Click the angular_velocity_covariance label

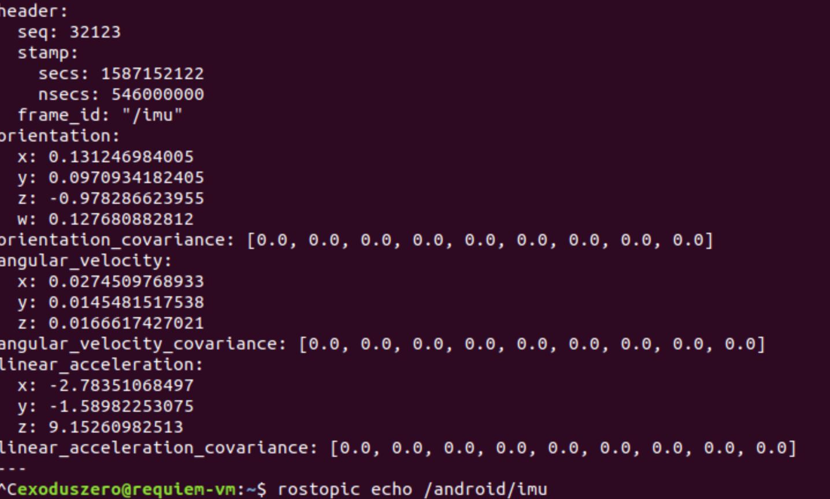pyautogui.click(x=142, y=344)
